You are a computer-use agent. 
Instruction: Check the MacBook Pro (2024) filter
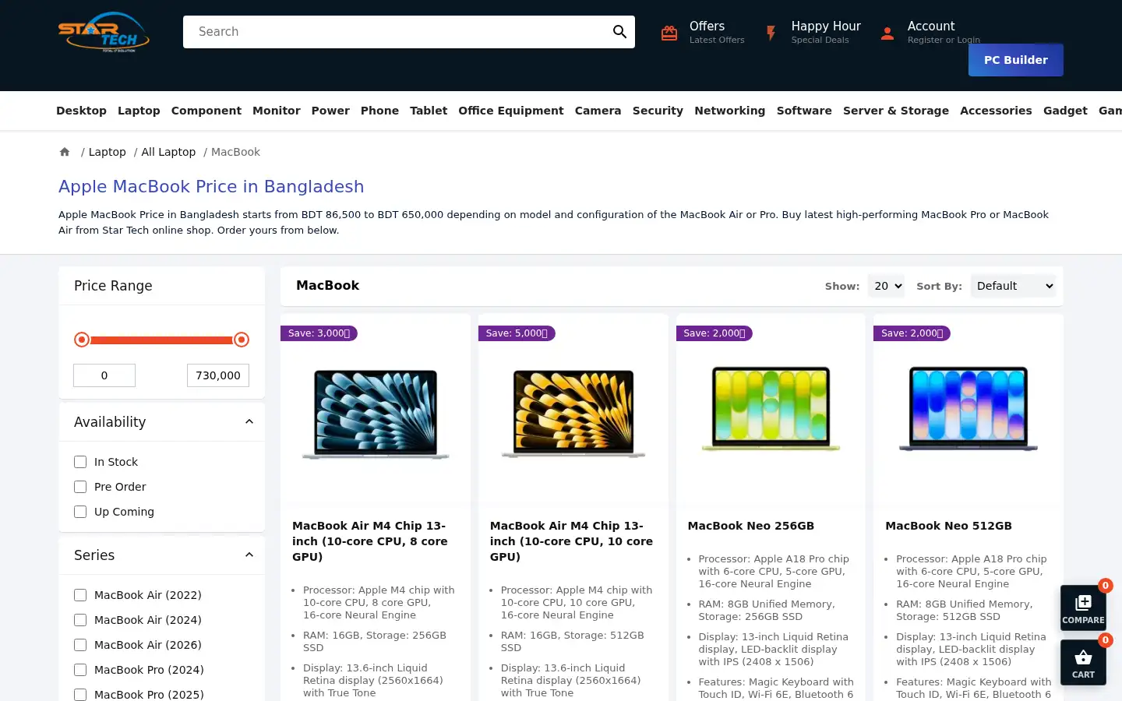[x=80, y=670]
